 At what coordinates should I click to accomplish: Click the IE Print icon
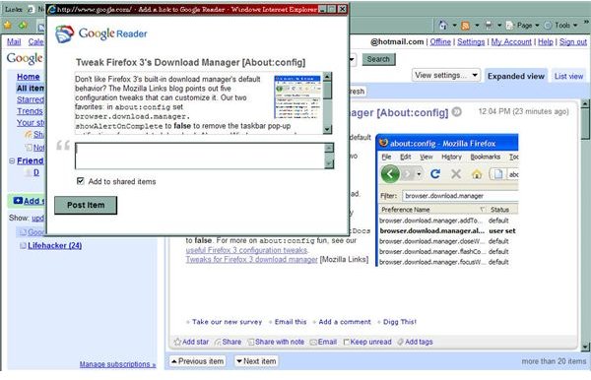489,26
